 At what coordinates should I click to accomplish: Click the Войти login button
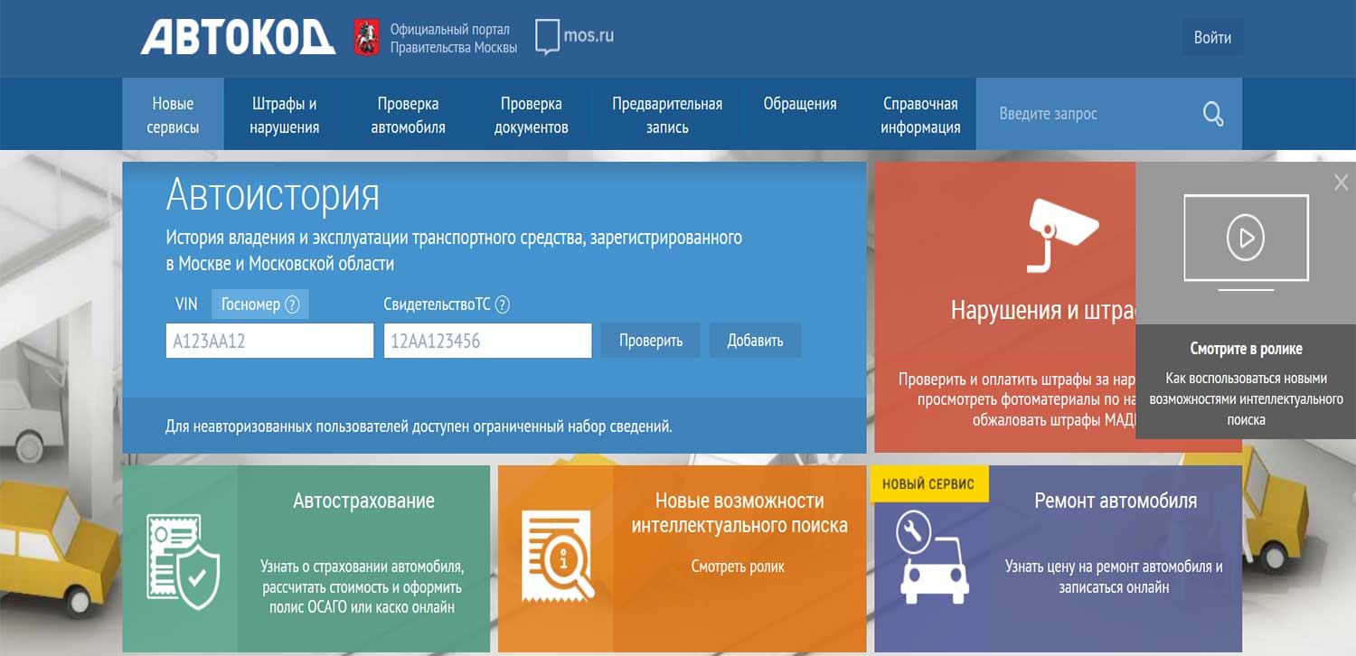[x=1212, y=37]
